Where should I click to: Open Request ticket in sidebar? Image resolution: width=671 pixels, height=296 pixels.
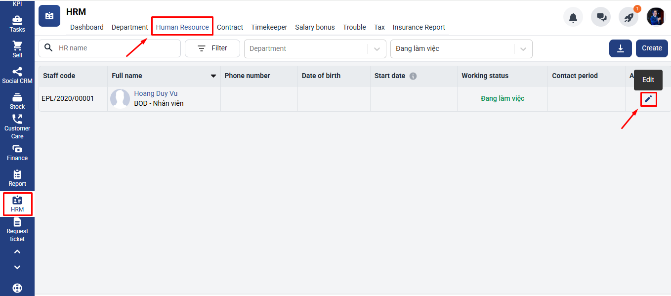pos(17,230)
